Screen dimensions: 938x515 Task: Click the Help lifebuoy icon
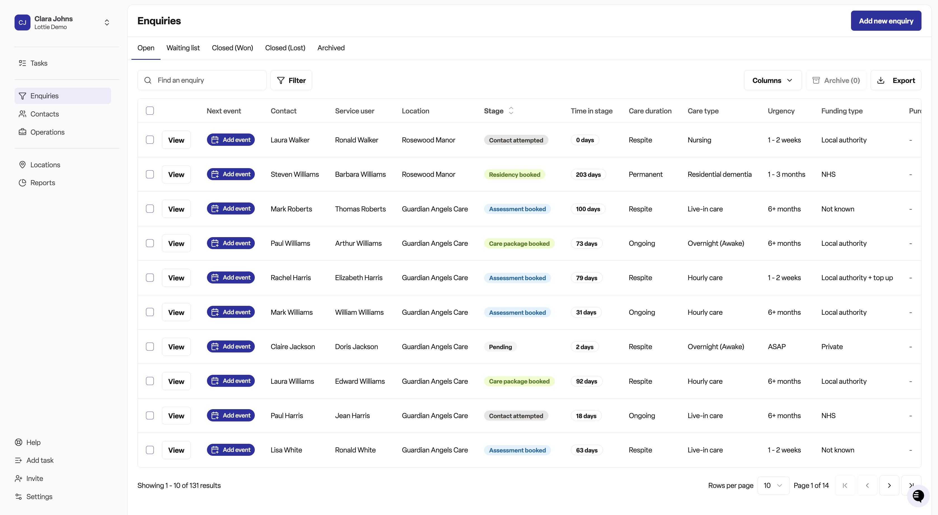coord(18,442)
